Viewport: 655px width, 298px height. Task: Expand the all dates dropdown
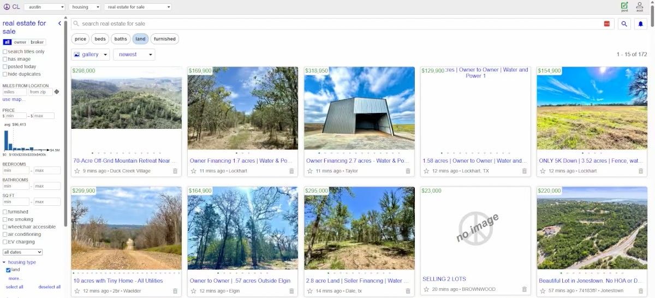click(x=22, y=252)
